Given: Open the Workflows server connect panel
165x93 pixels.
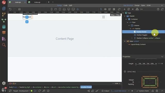Looking at the screenshot, I should click(4, 21).
